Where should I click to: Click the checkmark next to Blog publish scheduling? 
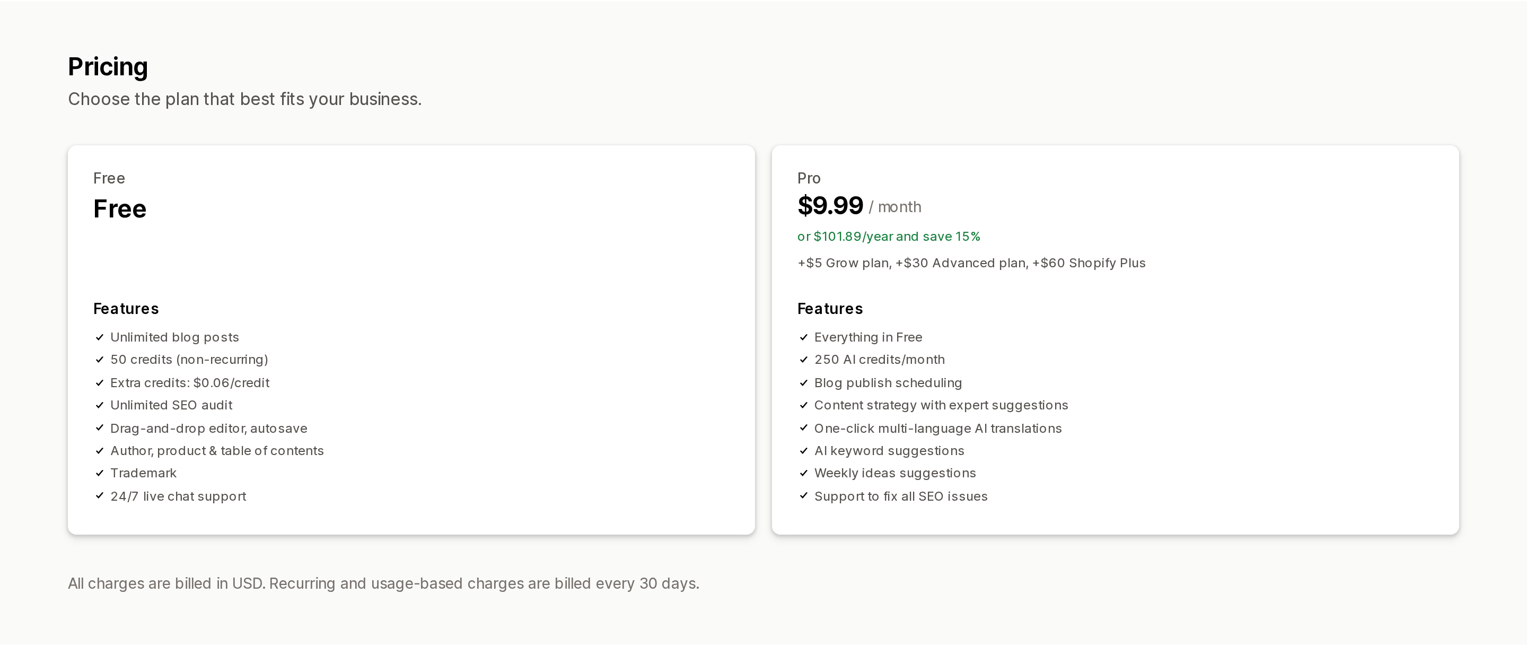[804, 383]
